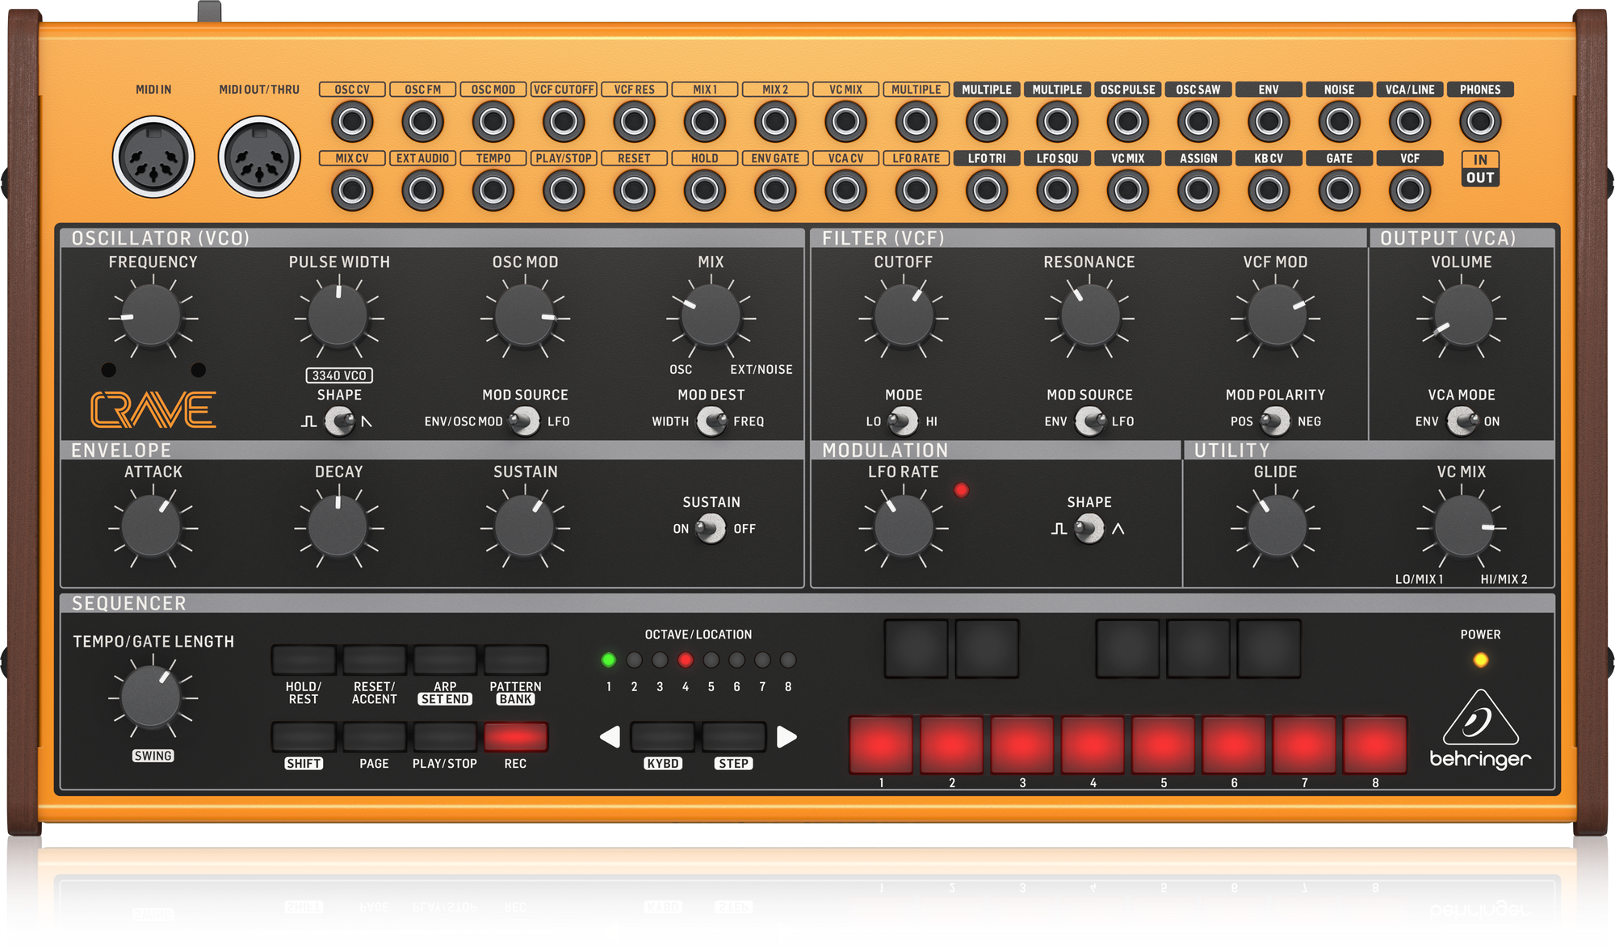Image resolution: width=1615 pixels, height=947 pixels.
Task: Click the MIDI IN DIN socket
Action: [x=153, y=157]
